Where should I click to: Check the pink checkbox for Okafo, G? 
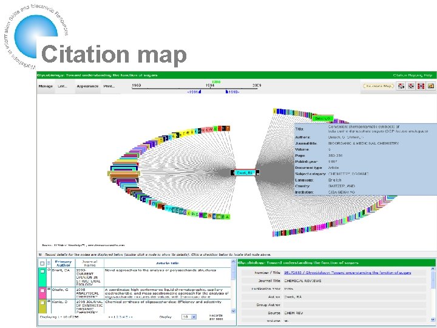pos(42,290)
